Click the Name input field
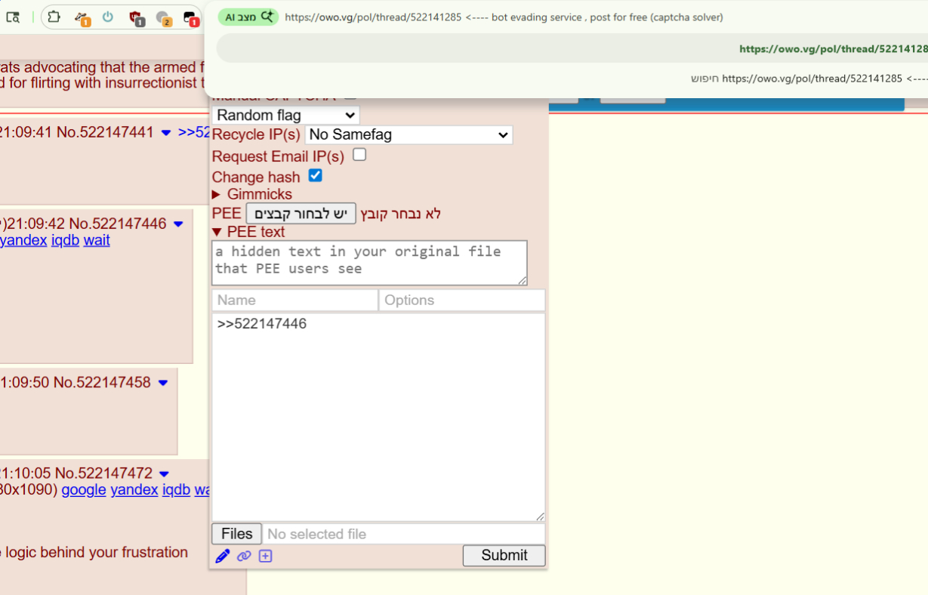 (294, 300)
